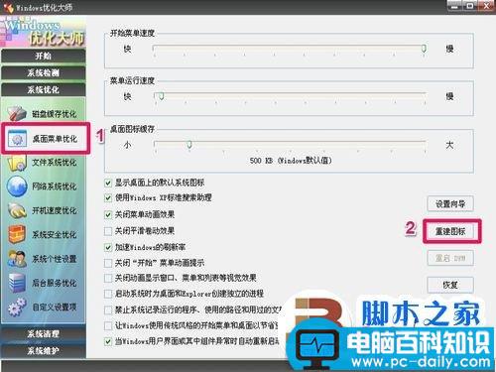Screen dimensions: 496x372
Task: Maximize the Windows优化大师 window
Action: point(469,6)
